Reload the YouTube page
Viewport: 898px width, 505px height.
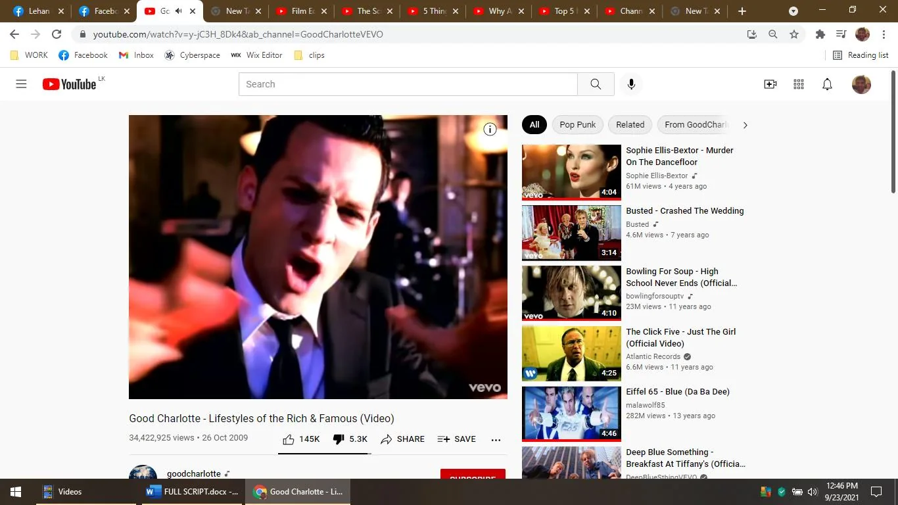(57, 34)
